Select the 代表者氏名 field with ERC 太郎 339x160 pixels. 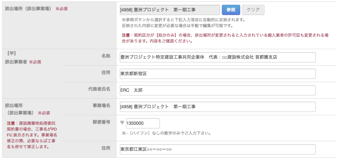tap(217, 90)
